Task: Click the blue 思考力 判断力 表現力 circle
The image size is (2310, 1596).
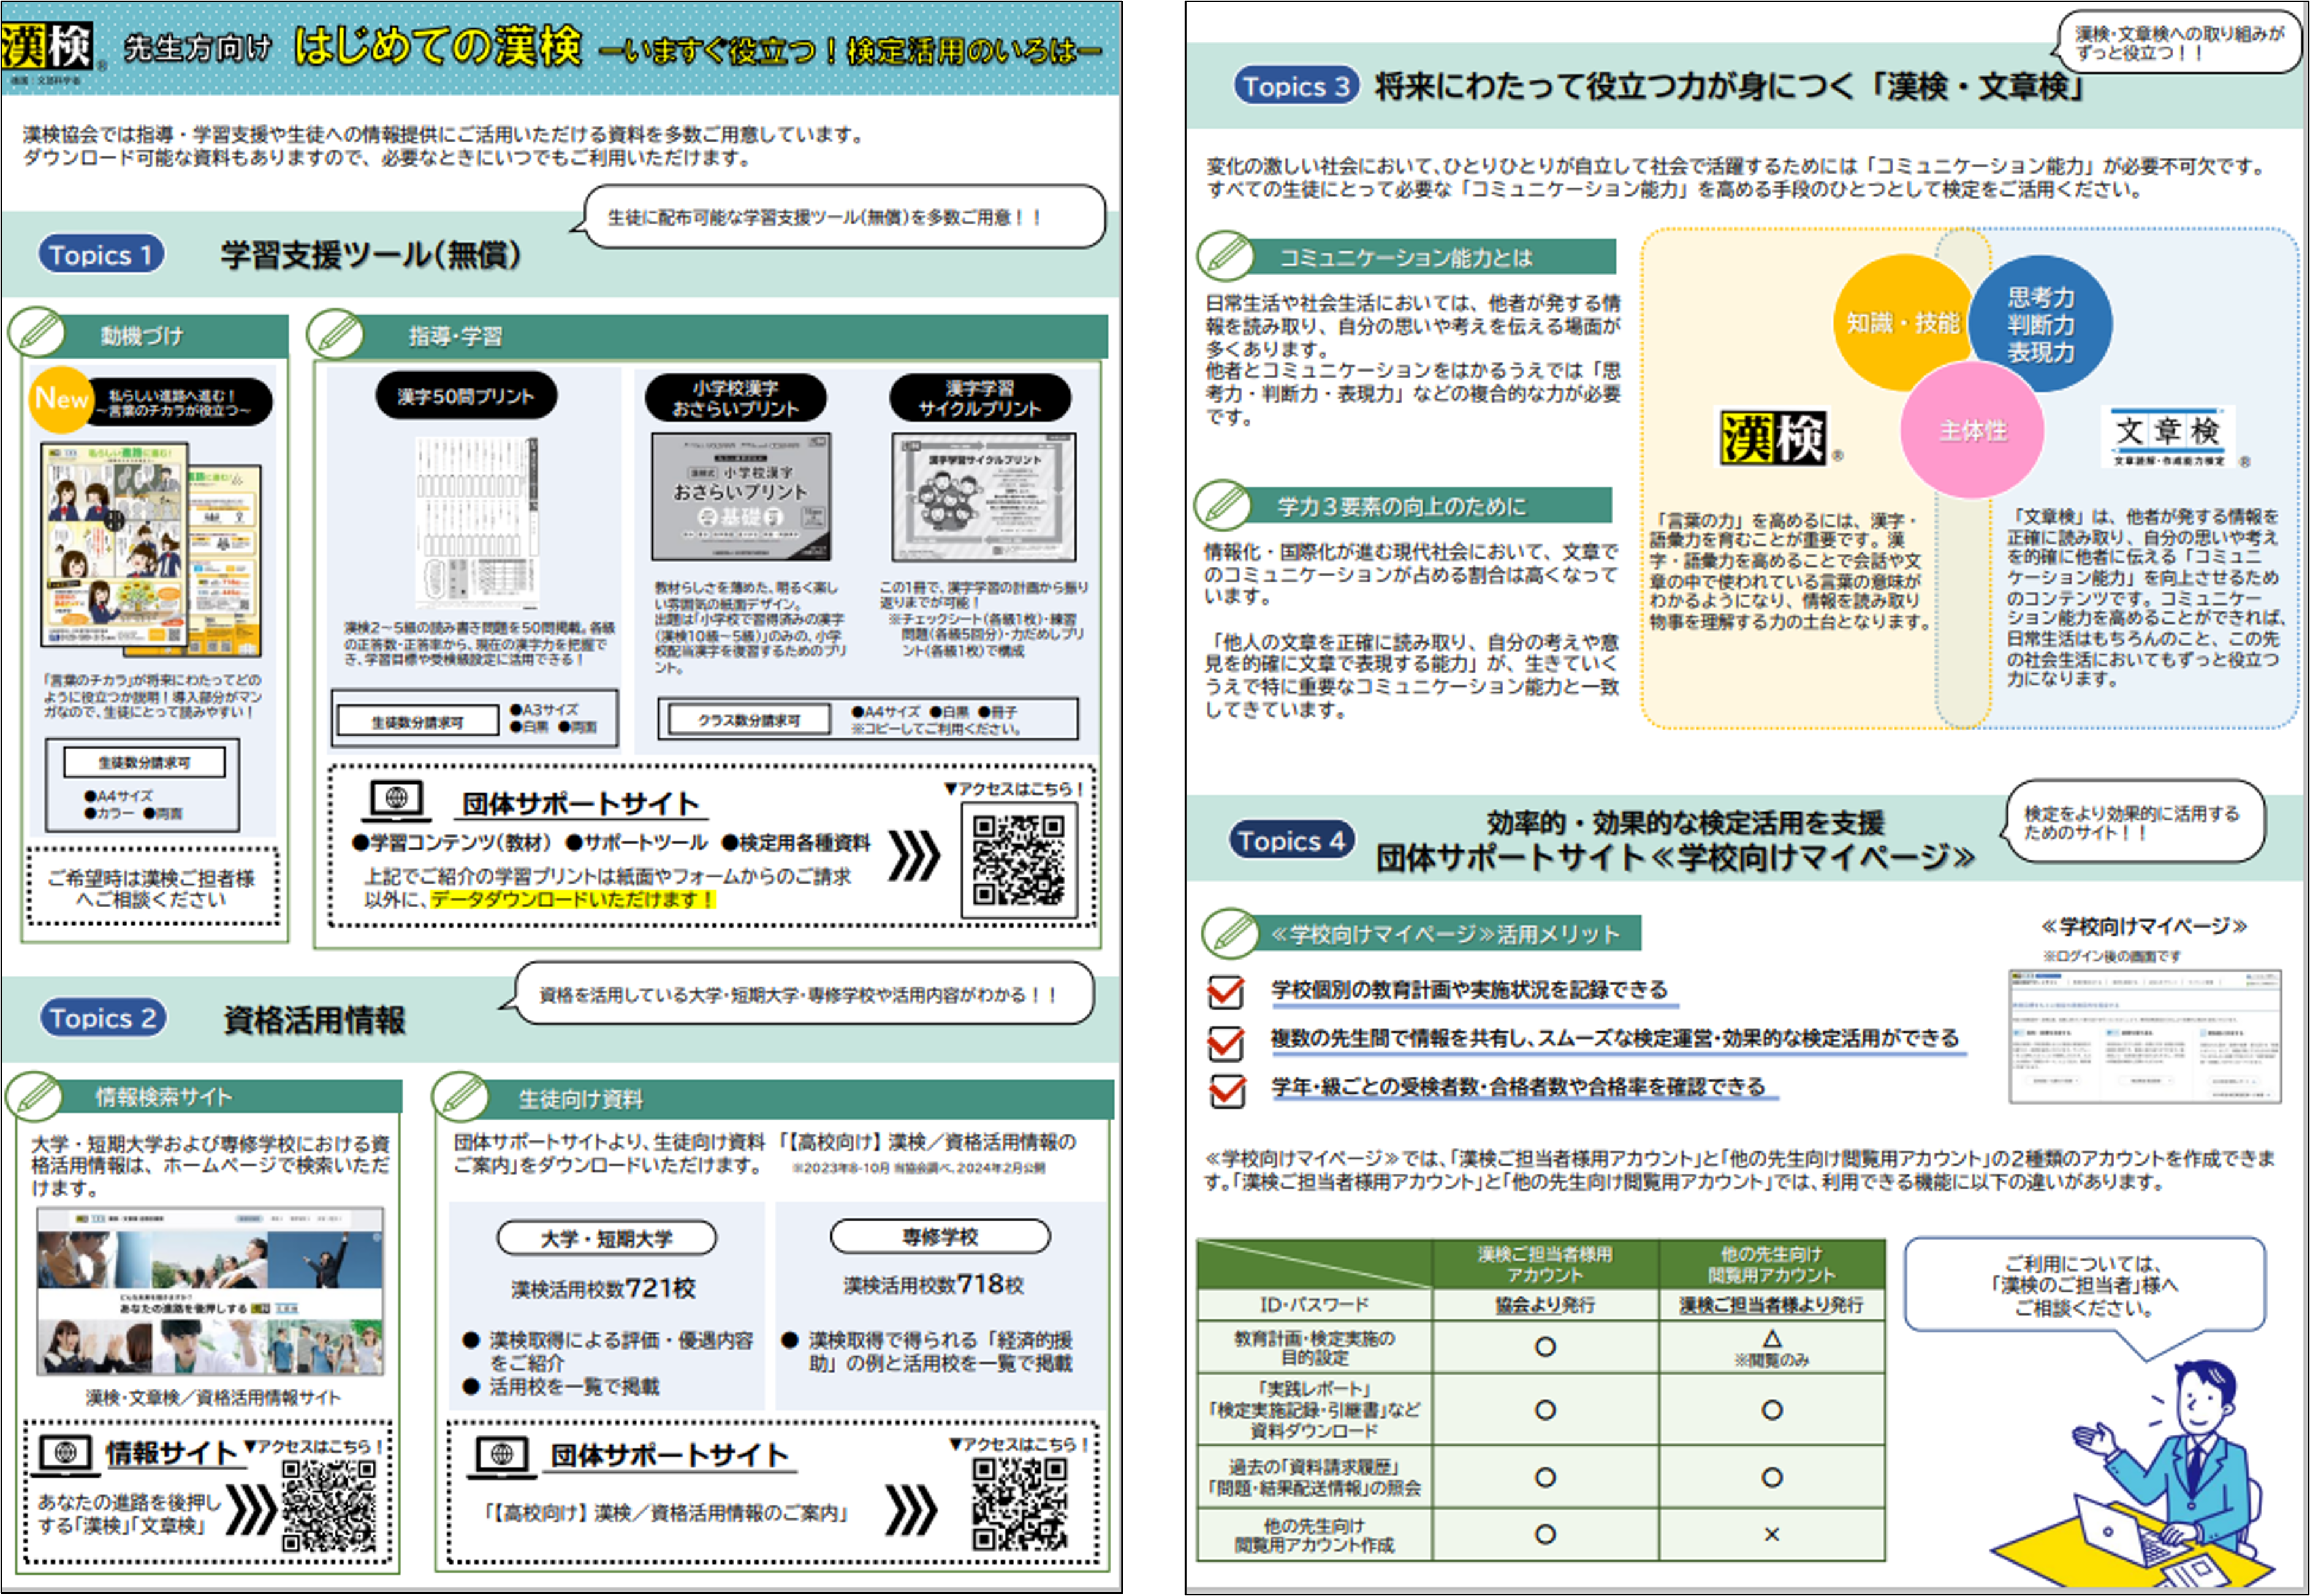Action: tap(2040, 324)
